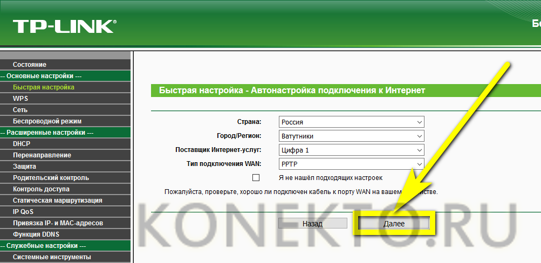Screen dimensions: 541x263
Task: Open the Состояние menu item
Action: point(65,65)
